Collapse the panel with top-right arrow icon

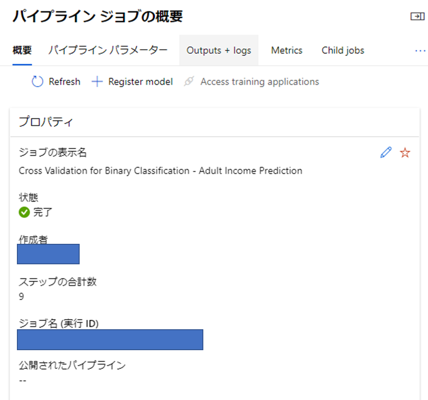point(417,16)
